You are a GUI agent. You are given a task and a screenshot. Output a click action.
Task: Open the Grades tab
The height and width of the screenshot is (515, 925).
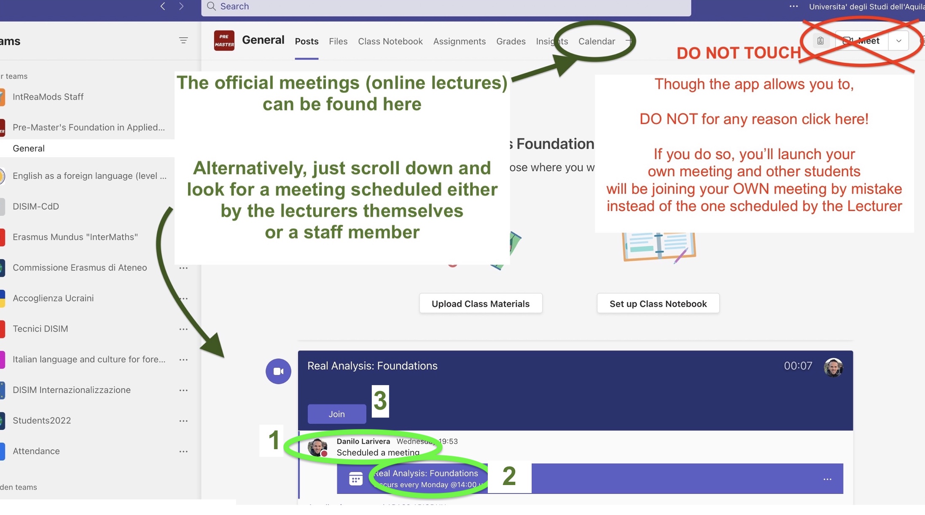pyautogui.click(x=511, y=41)
